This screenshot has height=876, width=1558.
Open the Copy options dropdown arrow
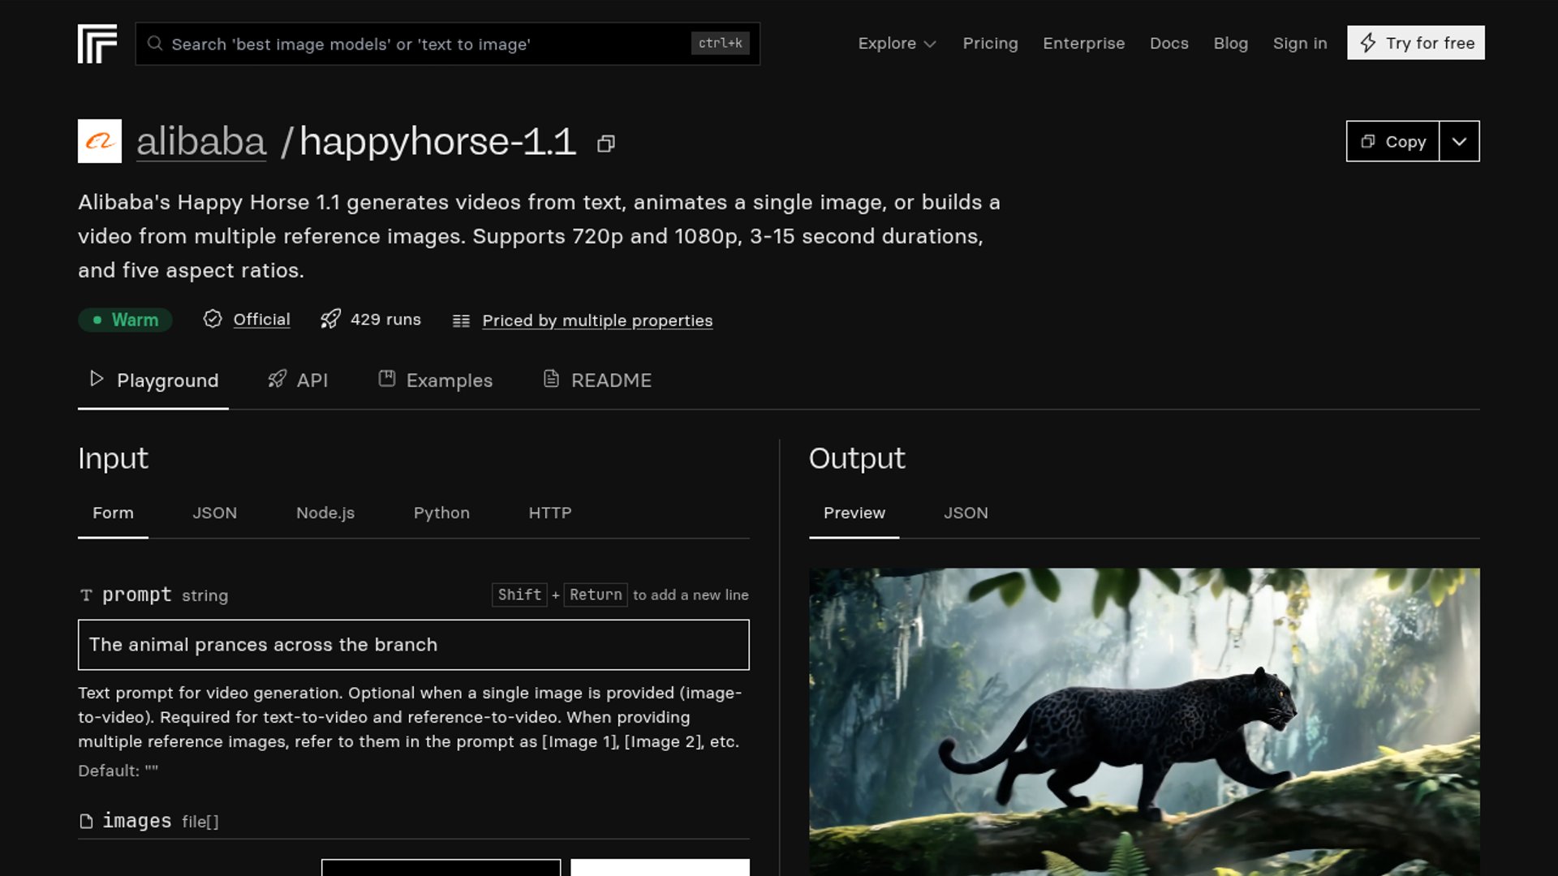pos(1459,142)
